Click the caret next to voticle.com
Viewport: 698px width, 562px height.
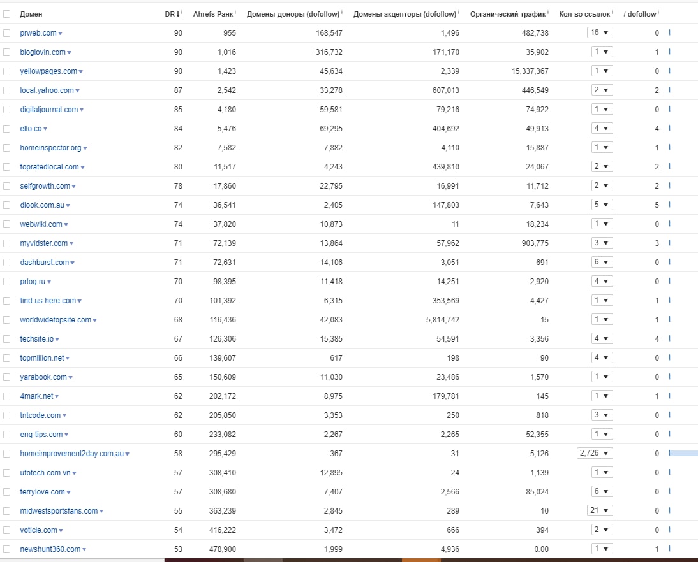61,530
